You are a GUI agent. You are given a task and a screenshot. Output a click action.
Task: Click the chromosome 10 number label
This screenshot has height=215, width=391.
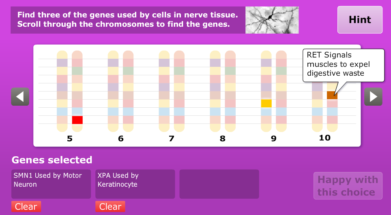tap(325, 138)
